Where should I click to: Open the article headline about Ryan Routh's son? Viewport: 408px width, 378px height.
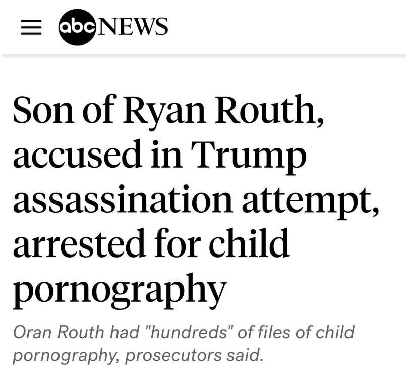tap(196, 201)
